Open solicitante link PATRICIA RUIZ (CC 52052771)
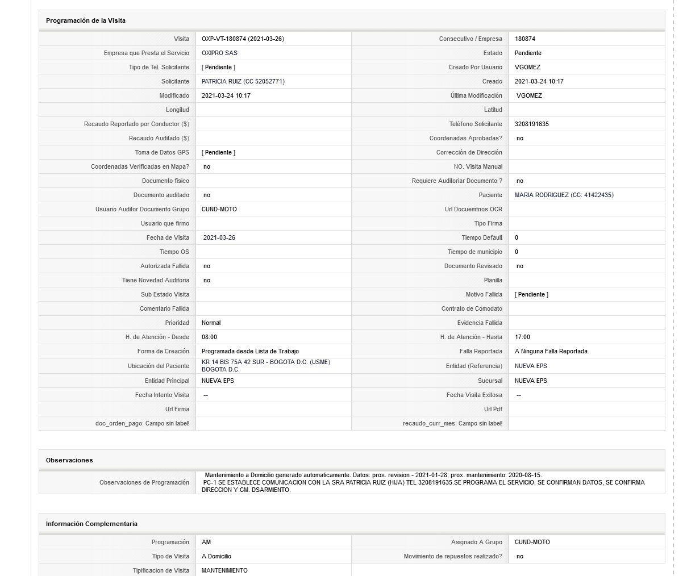Viewport: 687px width, 576px height. point(243,81)
